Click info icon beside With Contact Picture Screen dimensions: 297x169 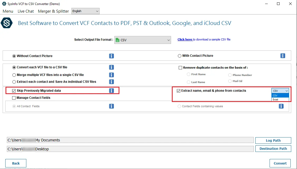pos(283,56)
